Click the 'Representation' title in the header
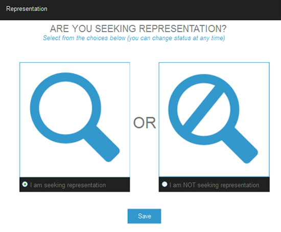The height and width of the screenshot is (232, 281). tap(27, 9)
